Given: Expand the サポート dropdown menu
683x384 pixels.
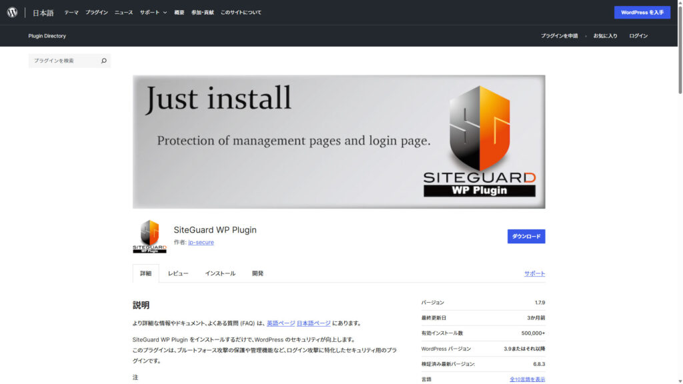Looking at the screenshot, I should [153, 13].
